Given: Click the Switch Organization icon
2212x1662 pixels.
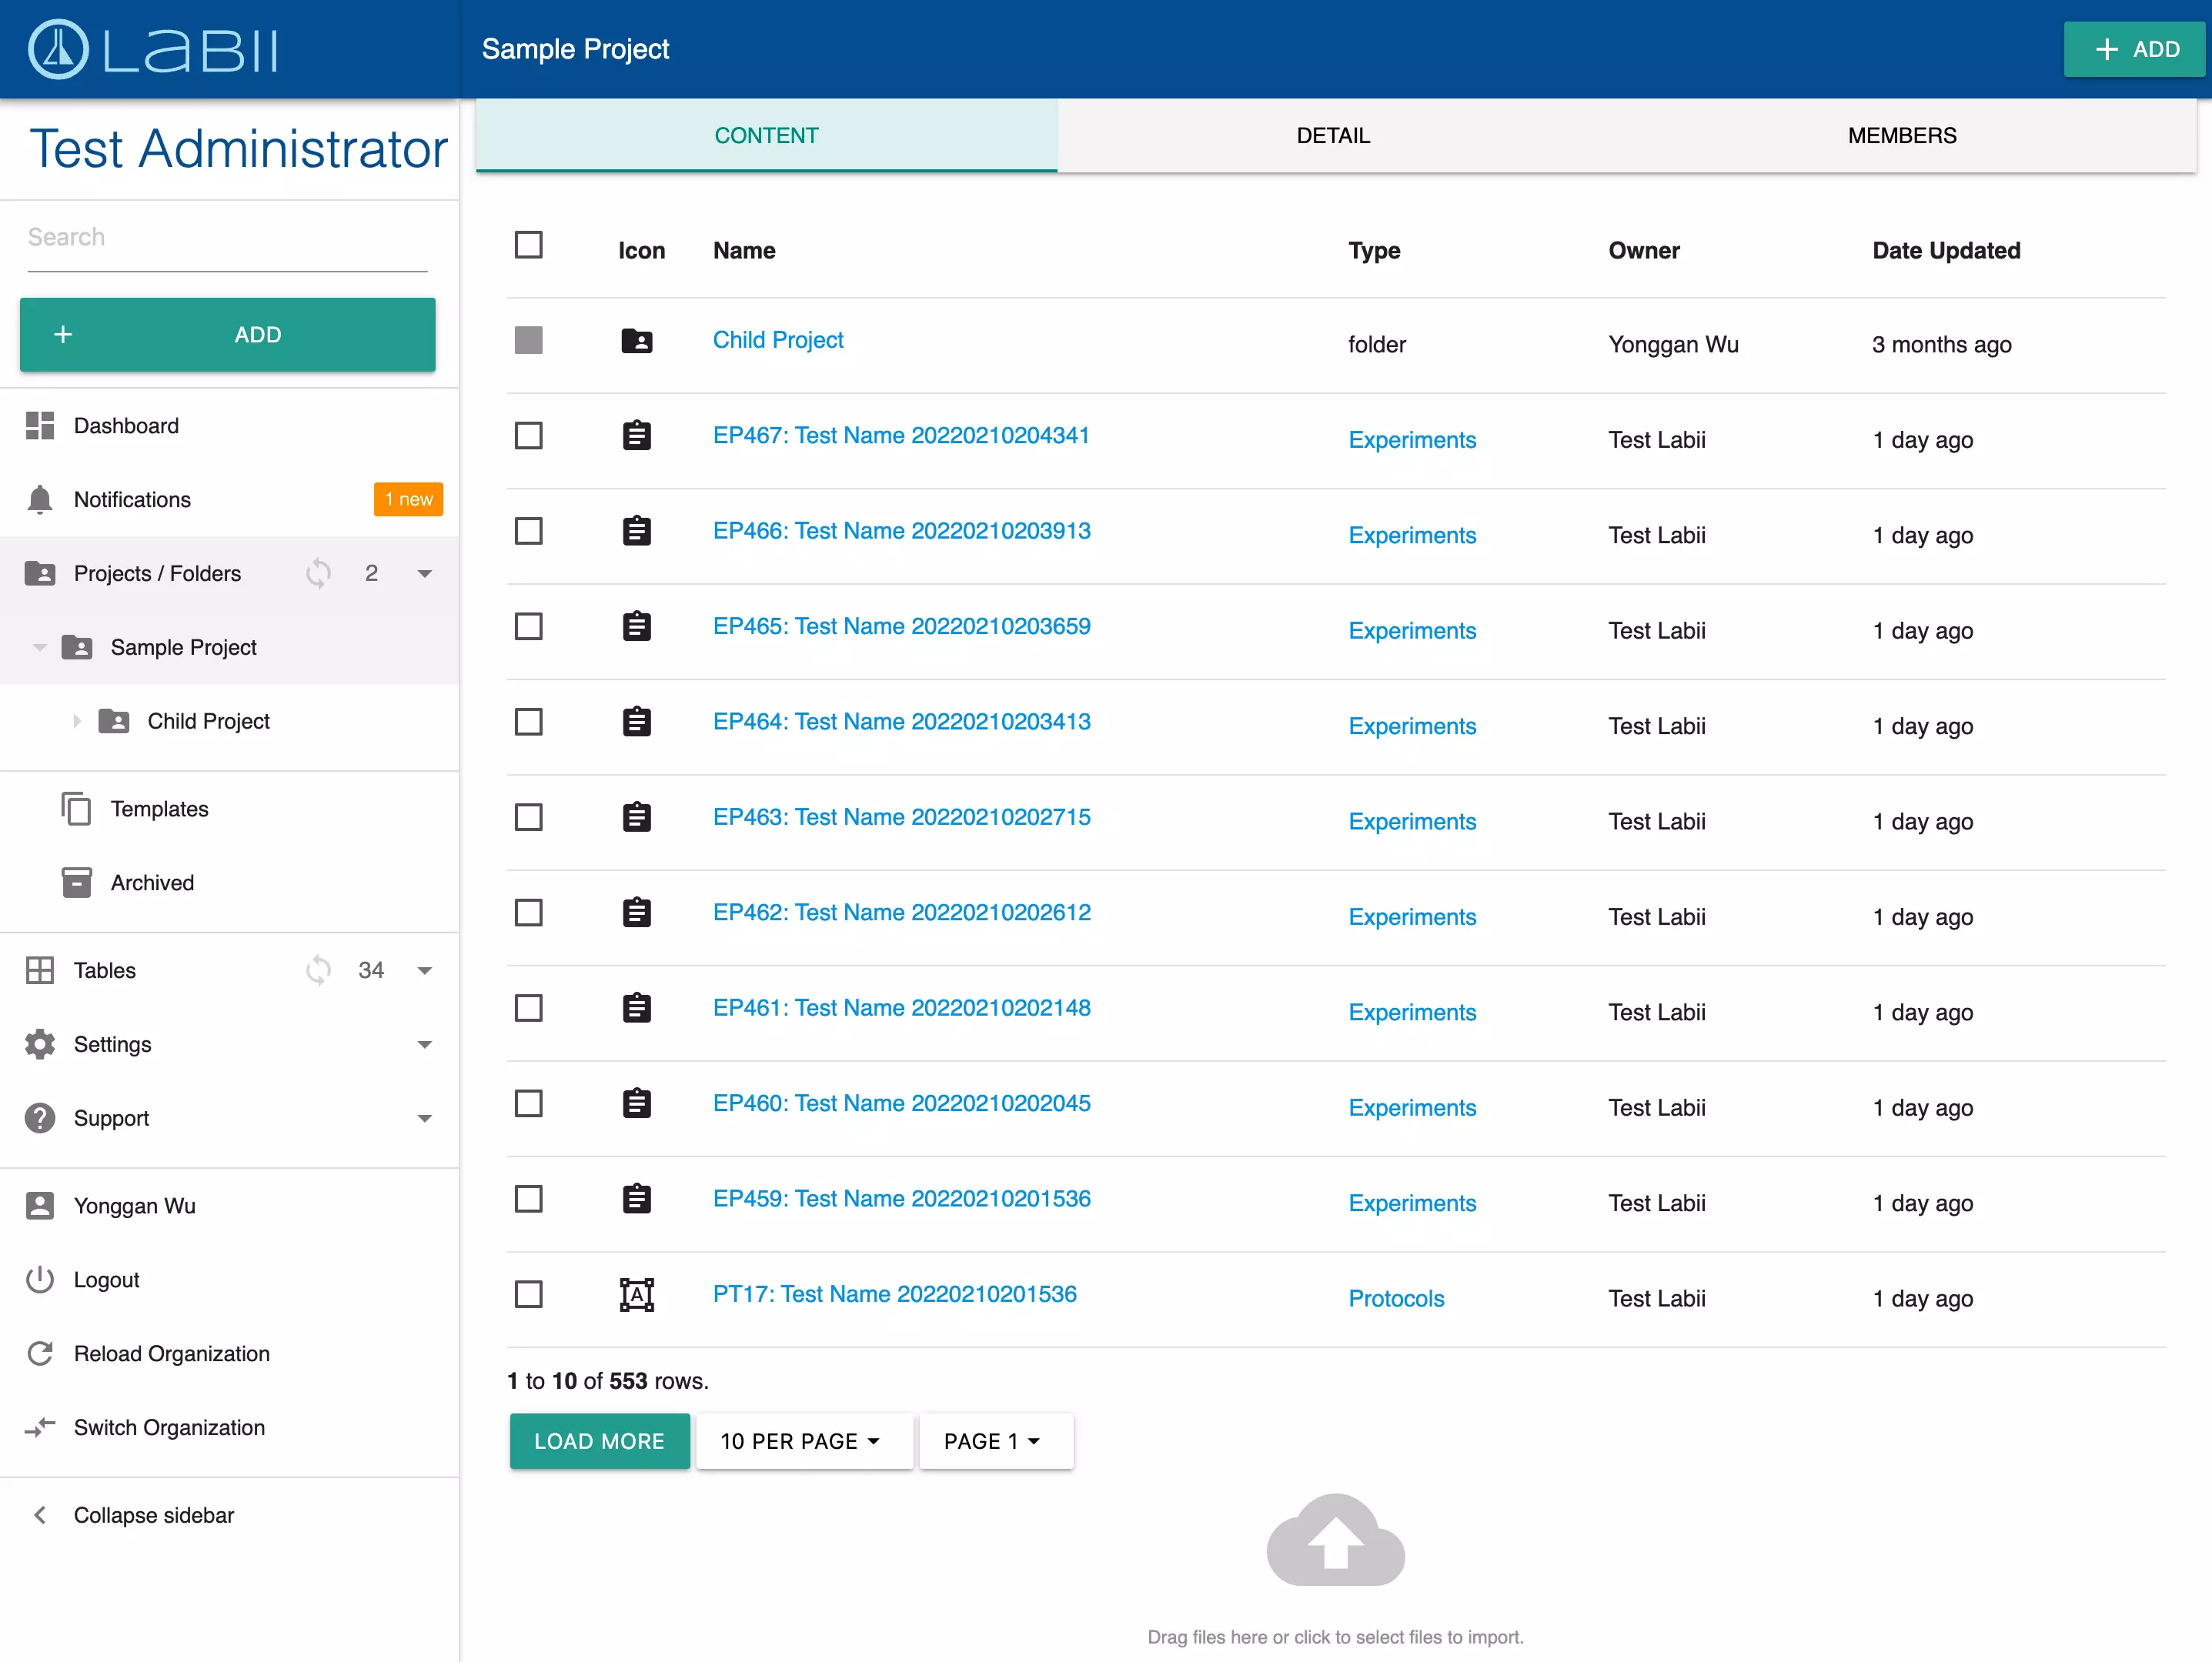Looking at the screenshot, I should (x=40, y=1427).
